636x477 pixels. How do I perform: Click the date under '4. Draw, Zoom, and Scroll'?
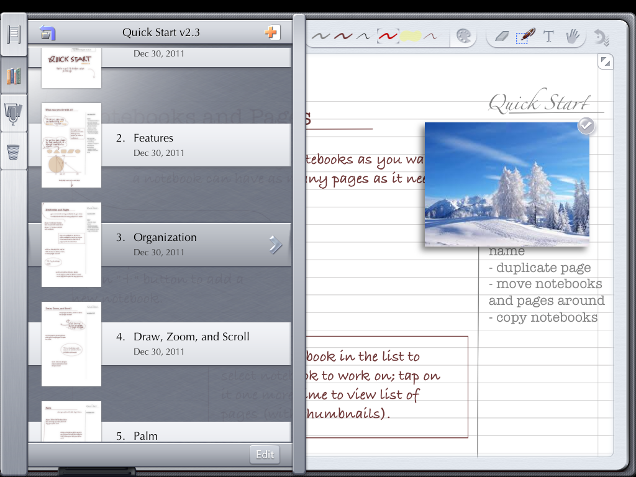159,352
